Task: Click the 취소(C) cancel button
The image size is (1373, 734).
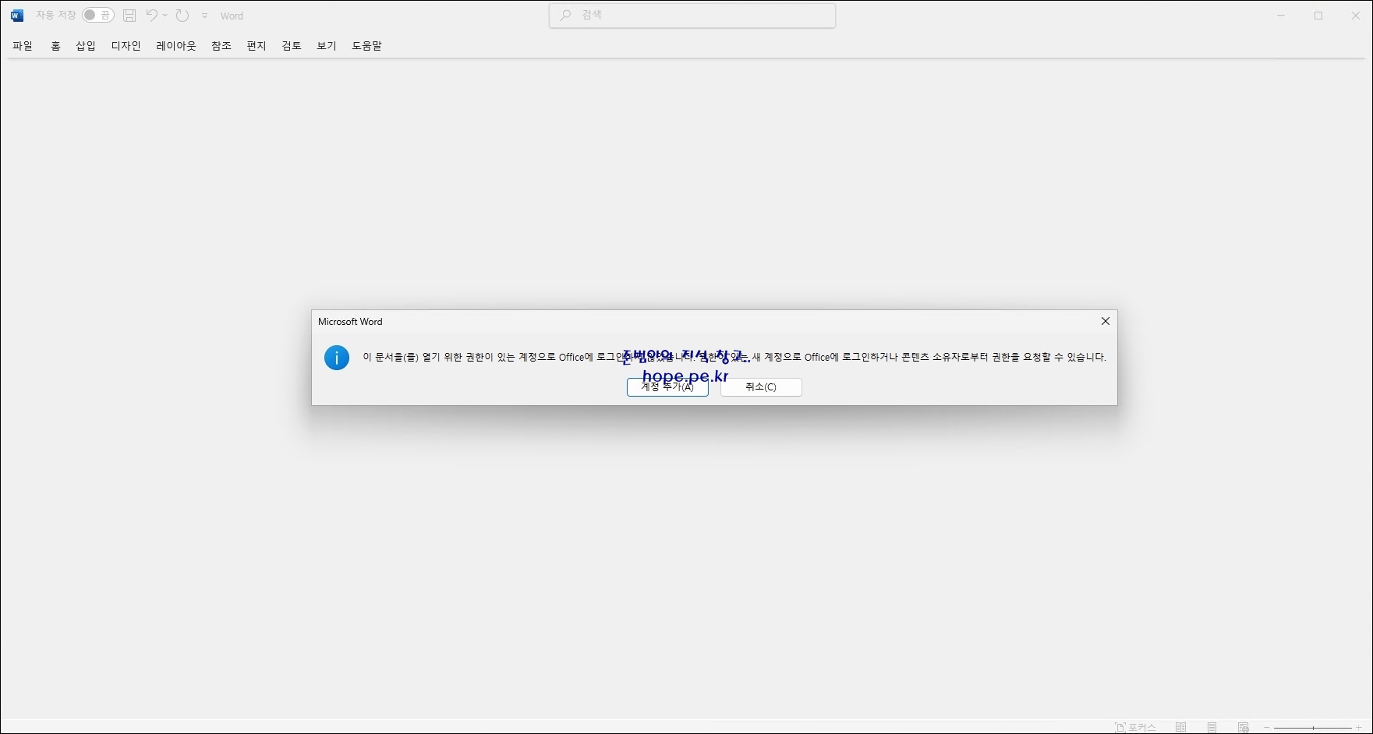Action: [x=761, y=387]
